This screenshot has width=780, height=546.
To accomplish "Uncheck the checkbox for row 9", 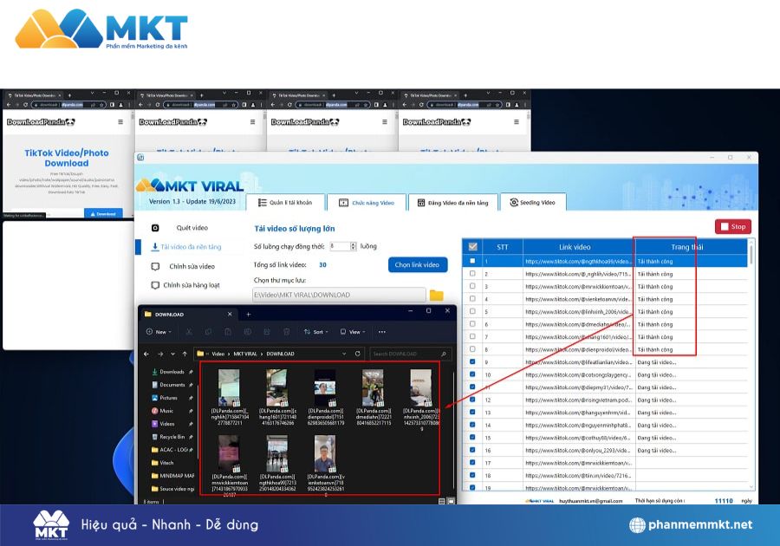I will 472,362.
